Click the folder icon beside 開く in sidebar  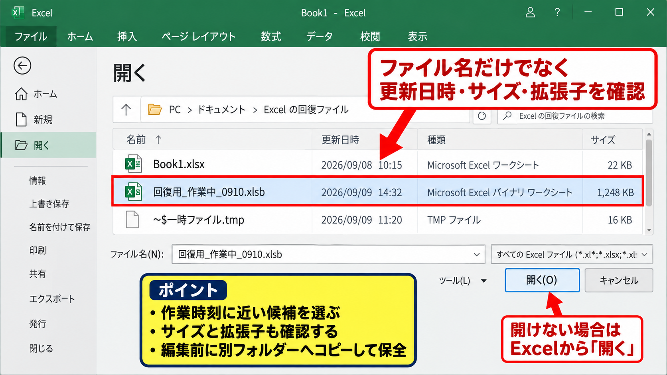(x=21, y=145)
